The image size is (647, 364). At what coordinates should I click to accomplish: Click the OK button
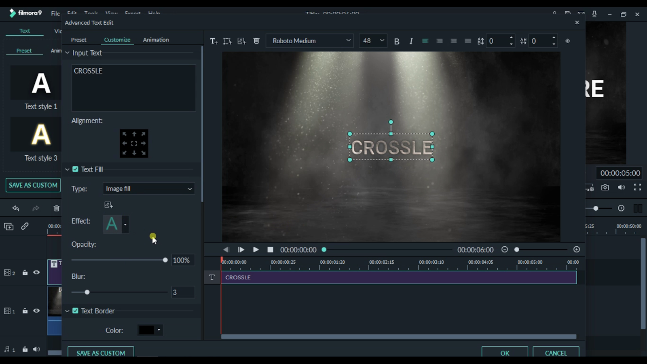[504, 353]
